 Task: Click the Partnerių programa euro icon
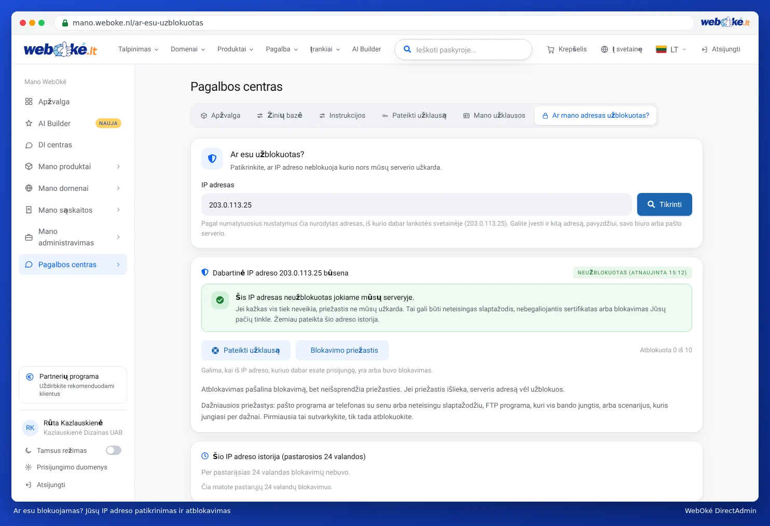coord(30,377)
